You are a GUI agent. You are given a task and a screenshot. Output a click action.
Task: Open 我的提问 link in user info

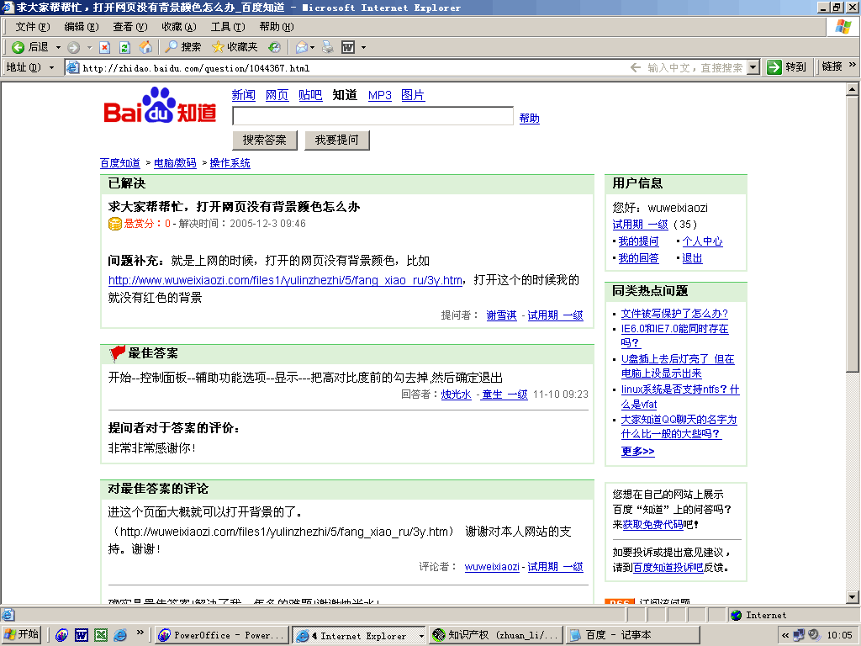click(638, 241)
